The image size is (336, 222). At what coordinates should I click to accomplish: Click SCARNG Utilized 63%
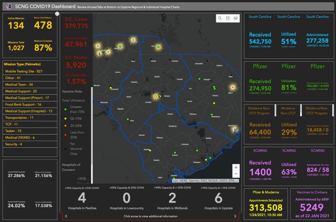(289, 172)
